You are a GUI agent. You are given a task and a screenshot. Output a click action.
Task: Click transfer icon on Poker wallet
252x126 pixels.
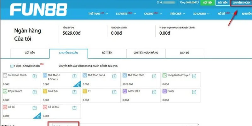tap(194, 92)
